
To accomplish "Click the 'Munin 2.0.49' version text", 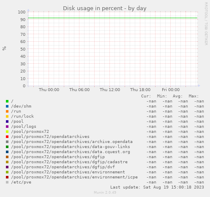I will (x=105, y=192).
